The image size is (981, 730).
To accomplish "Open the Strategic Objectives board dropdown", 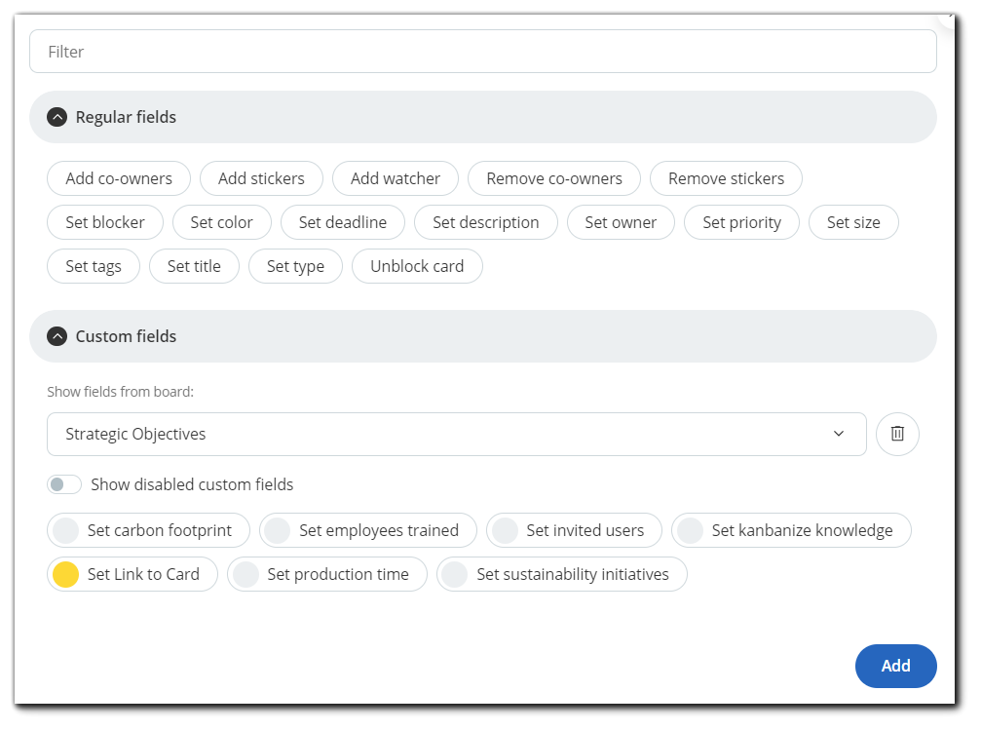I will (x=456, y=434).
